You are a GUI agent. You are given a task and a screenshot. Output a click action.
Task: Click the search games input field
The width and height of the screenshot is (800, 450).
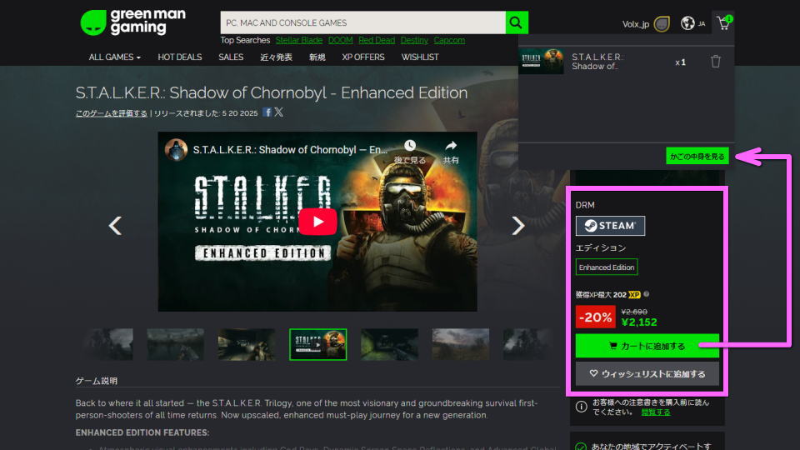coord(362,22)
